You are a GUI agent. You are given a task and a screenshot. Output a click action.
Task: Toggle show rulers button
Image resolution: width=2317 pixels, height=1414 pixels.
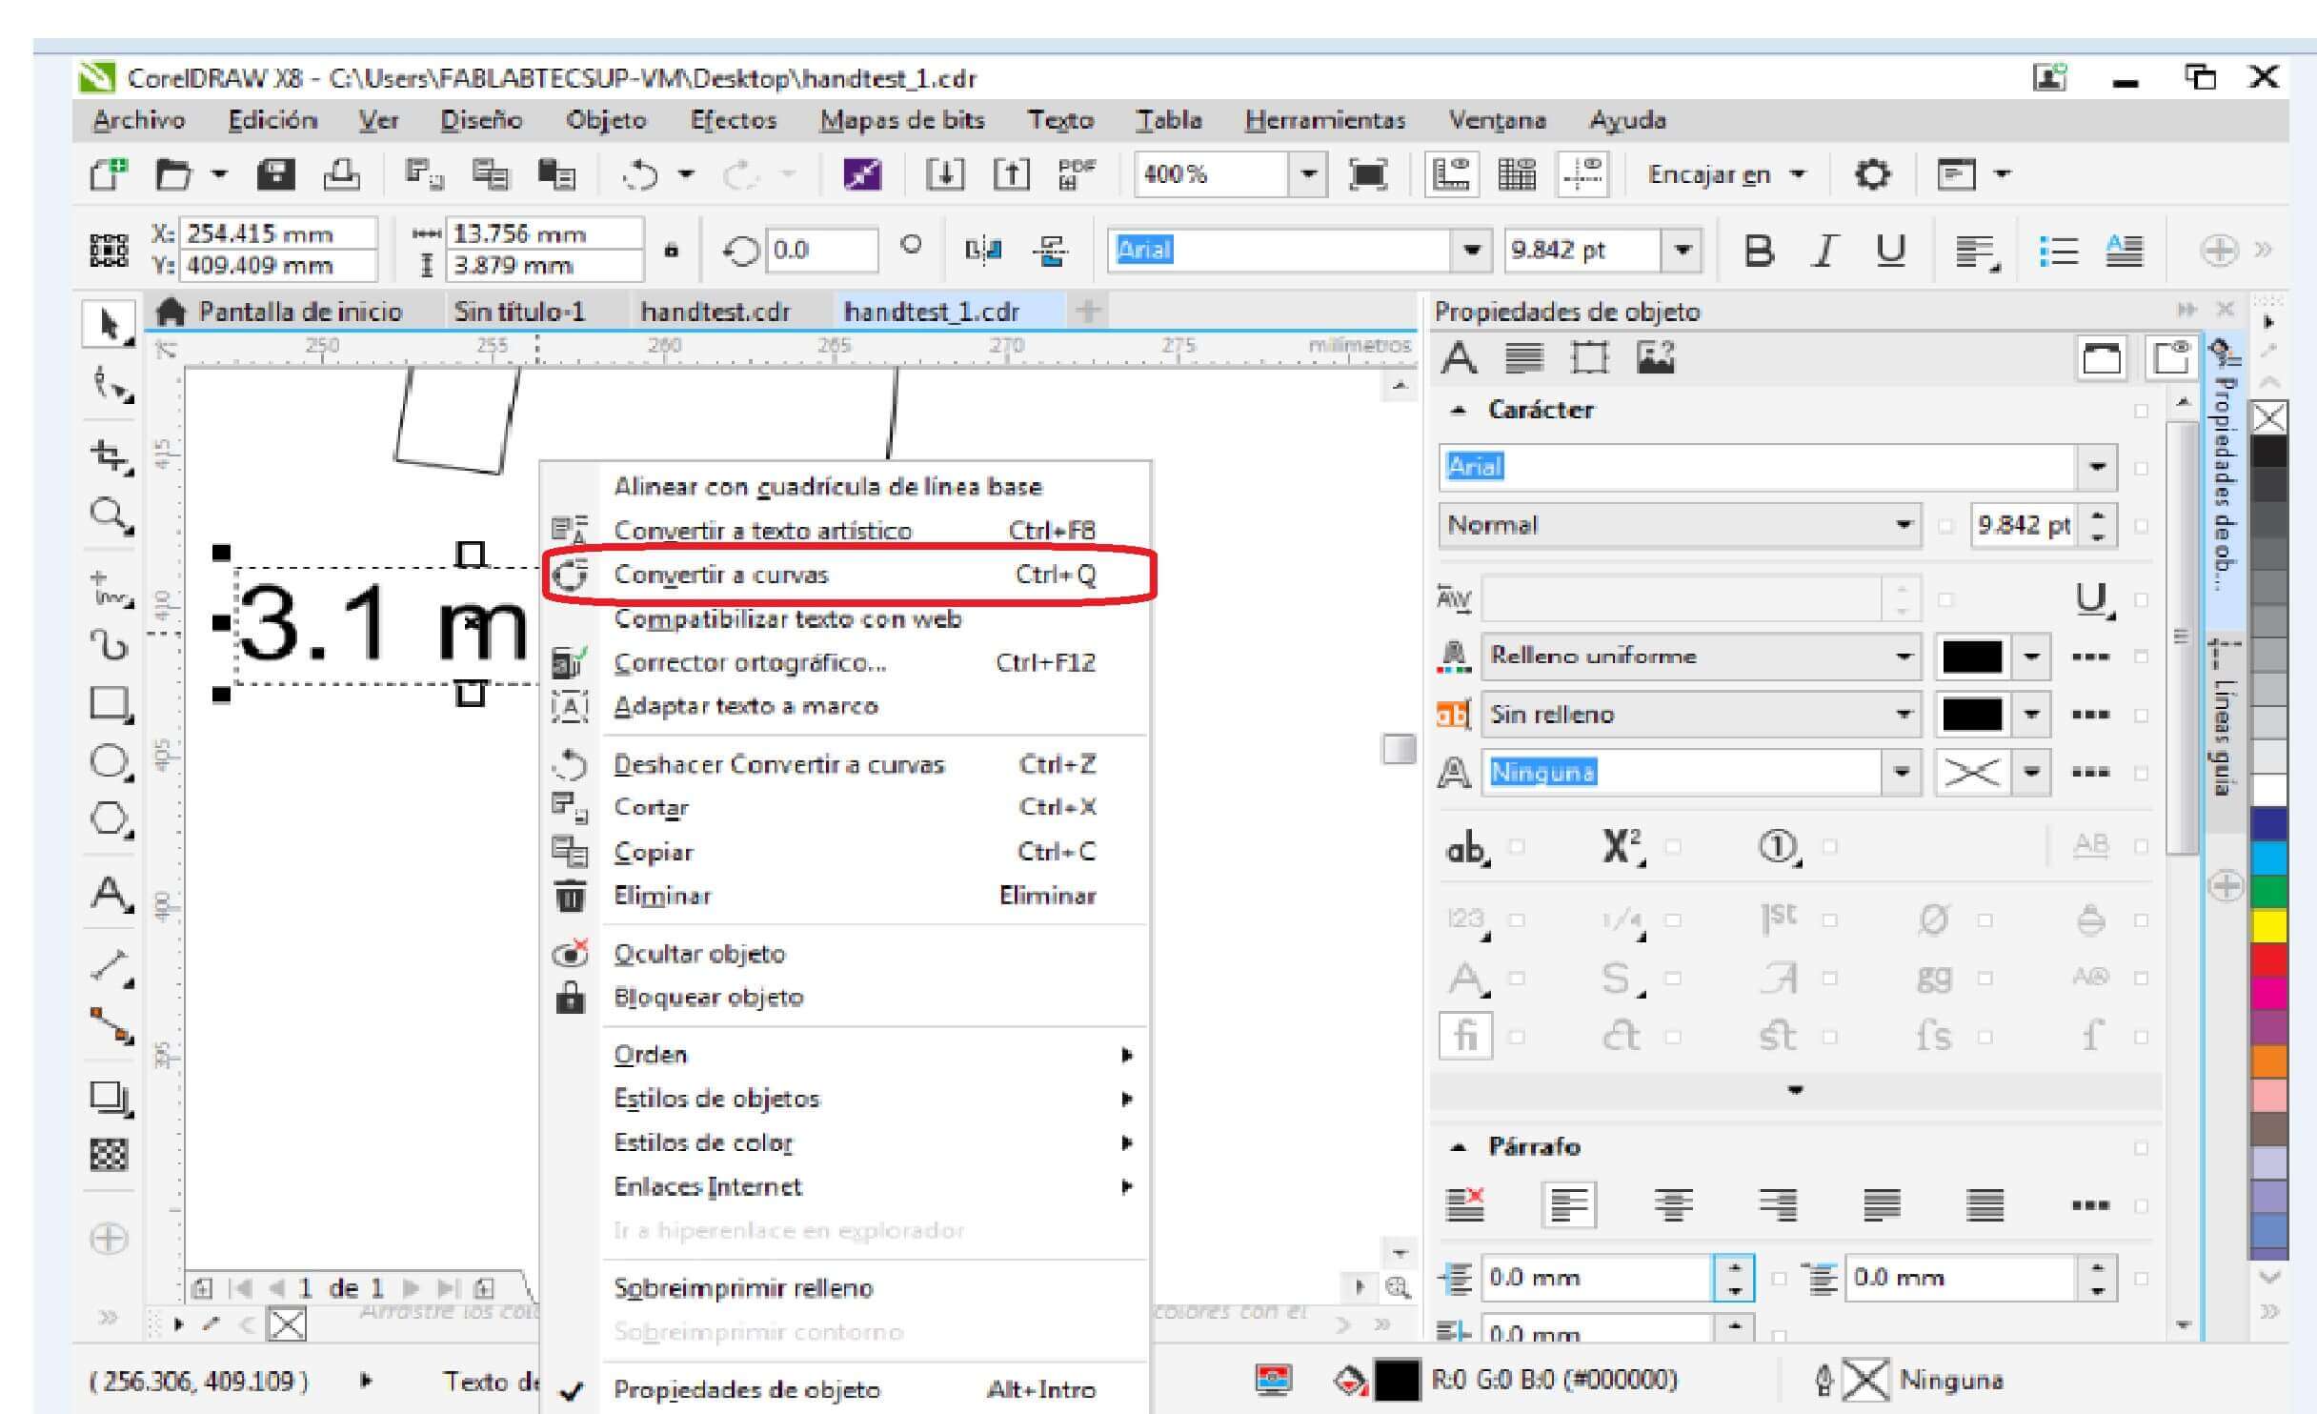click(x=1451, y=174)
